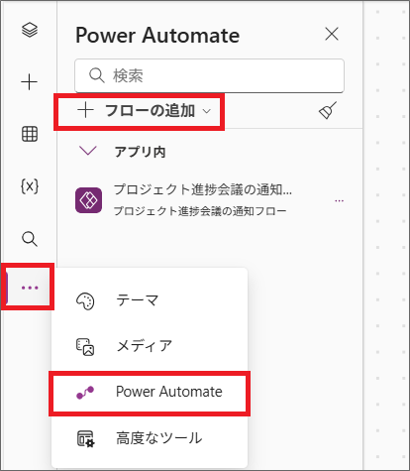The image size is (410, 471).
Task: Open the flow item's three-dots options
Action: 339,200
